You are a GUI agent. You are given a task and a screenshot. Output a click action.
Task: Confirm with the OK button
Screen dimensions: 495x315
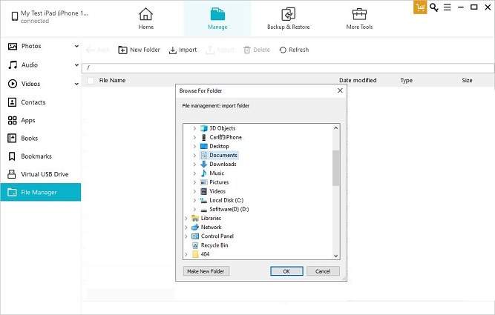(x=286, y=271)
